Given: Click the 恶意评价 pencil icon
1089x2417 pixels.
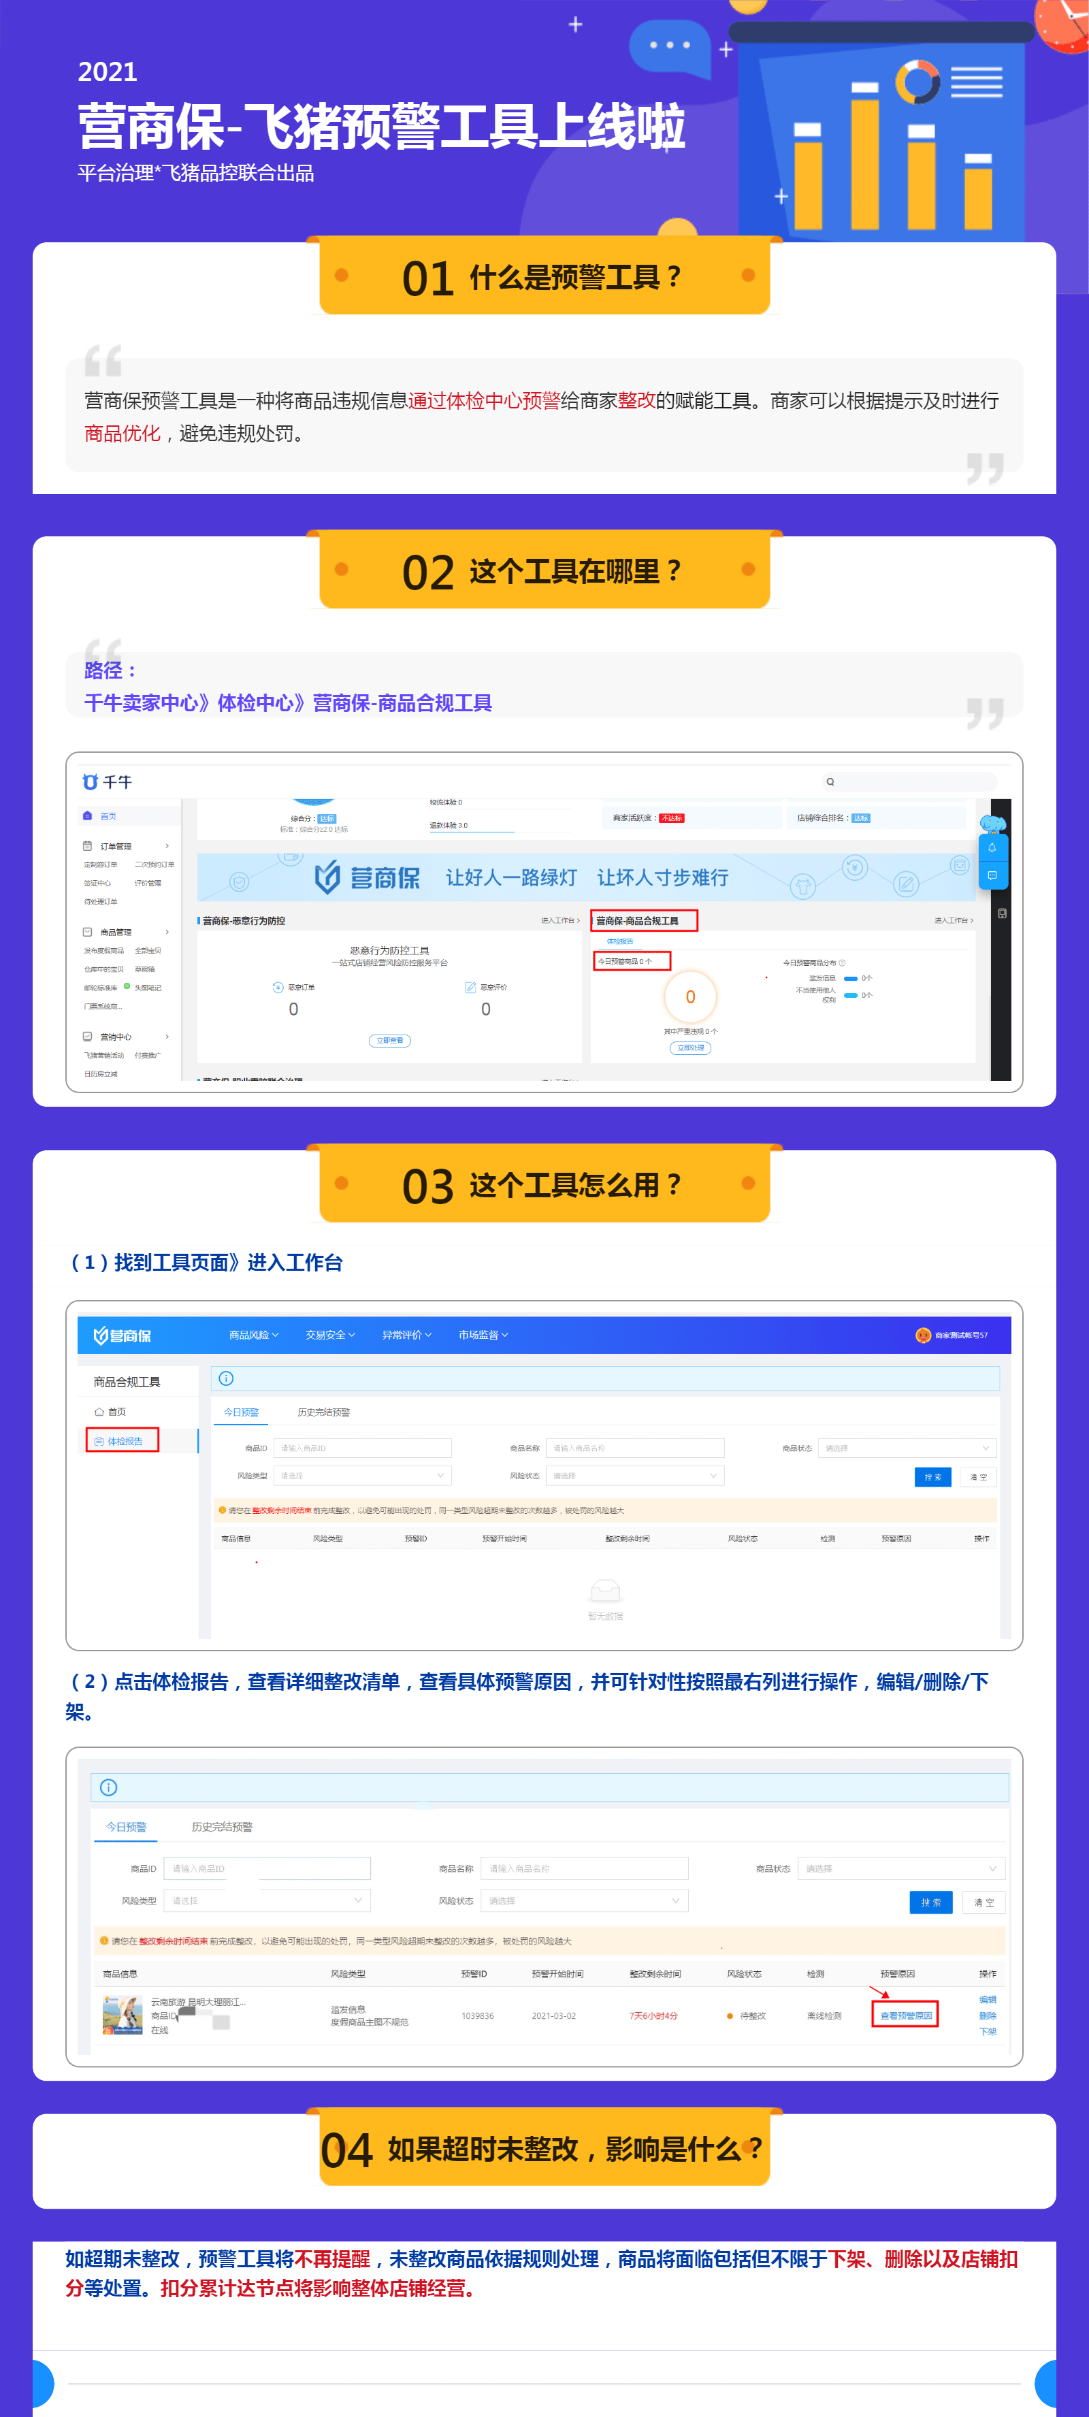Looking at the screenshot, I should (470, 987).
